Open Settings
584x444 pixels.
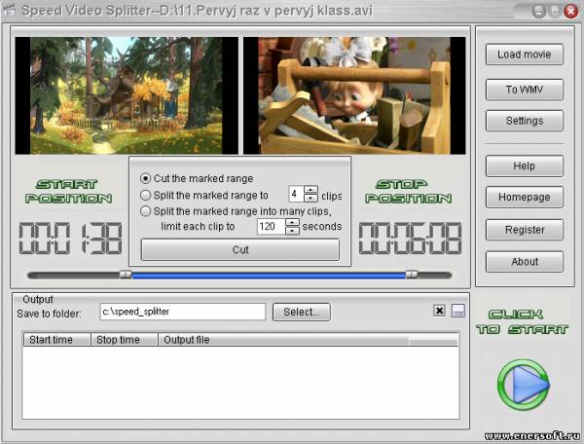pos(524,121)
